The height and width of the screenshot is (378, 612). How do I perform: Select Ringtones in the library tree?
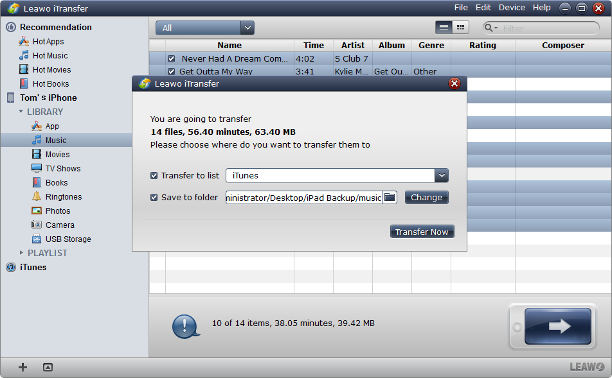click(x=64, y=196)
